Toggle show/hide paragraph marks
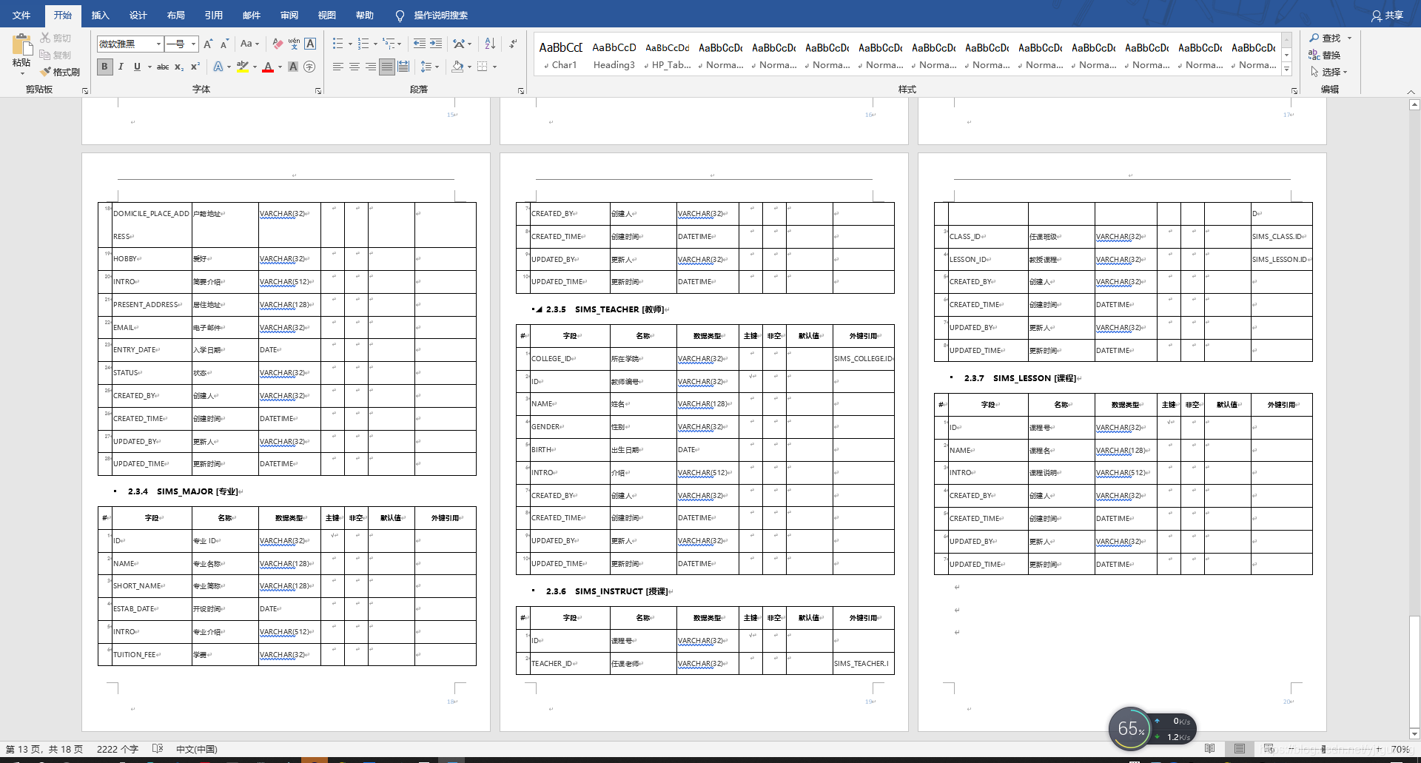 point(513,44)
